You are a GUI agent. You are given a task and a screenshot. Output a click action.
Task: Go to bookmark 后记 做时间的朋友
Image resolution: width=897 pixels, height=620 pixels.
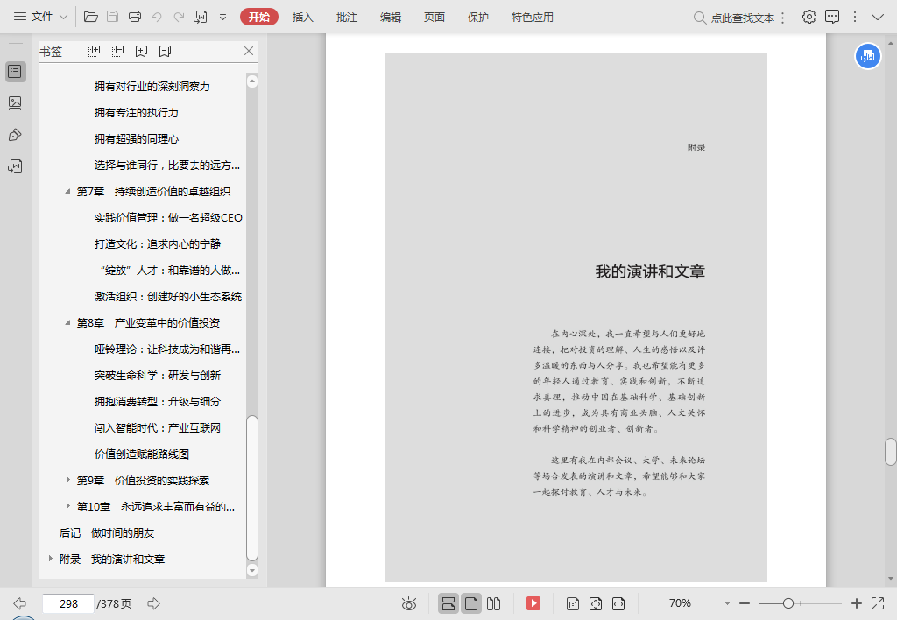[106, 532]
